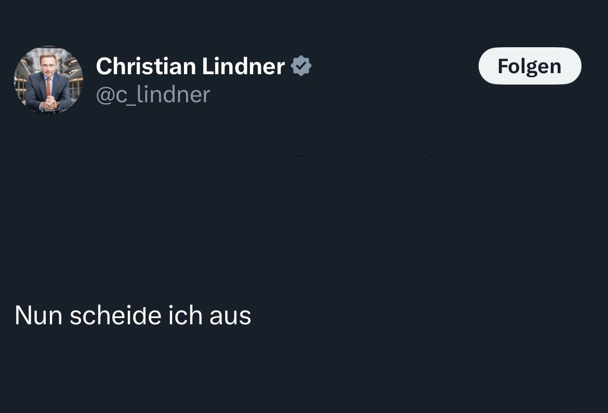View the profile photo of the tweet author
The height and width of the screenshot is (413, 608).
pos(48,80)
